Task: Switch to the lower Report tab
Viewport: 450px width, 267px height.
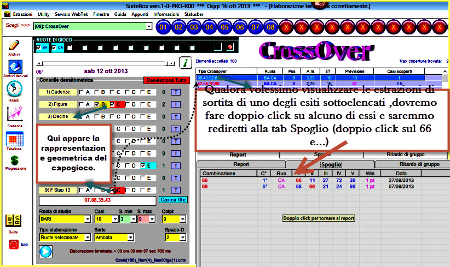Action: click(241, 164)
